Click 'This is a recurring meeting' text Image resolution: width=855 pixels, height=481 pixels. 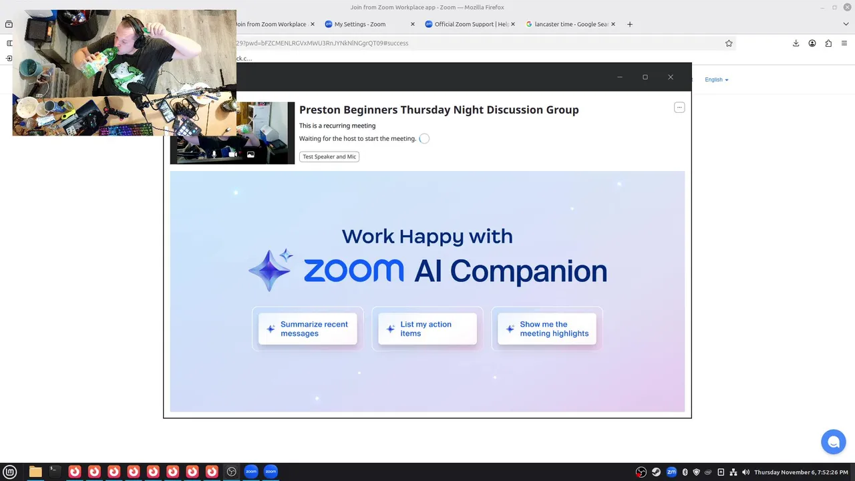(337, 126)
